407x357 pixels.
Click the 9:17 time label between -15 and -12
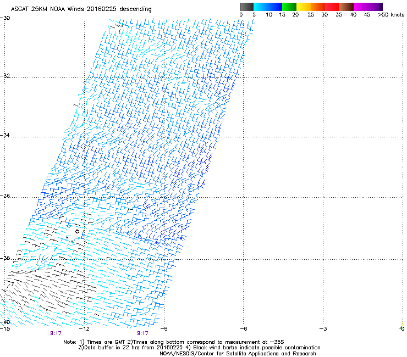click(56, 333)
